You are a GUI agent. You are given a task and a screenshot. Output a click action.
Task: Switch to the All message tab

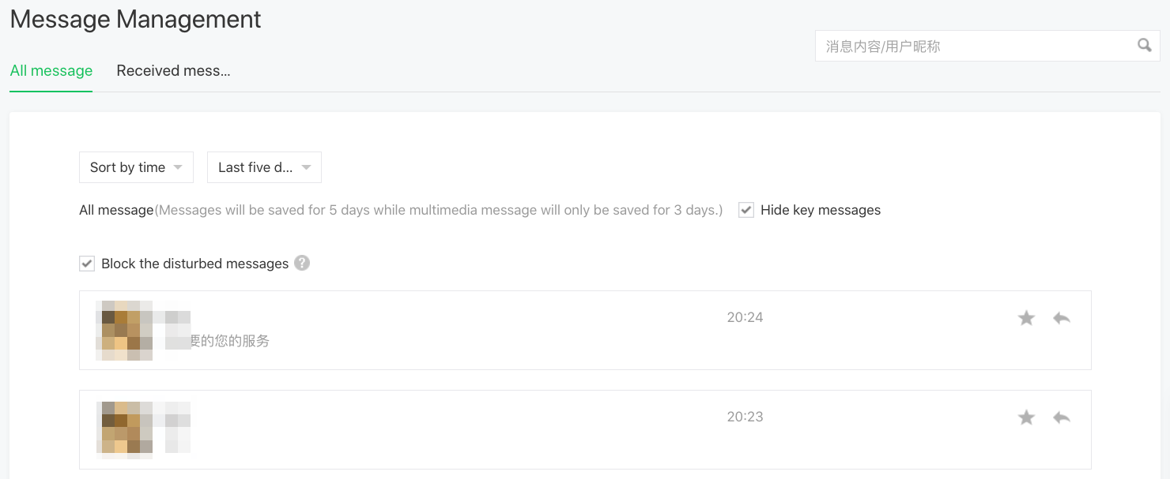[51, 71]
